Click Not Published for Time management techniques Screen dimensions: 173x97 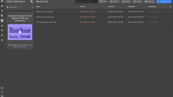coord(153,22)
